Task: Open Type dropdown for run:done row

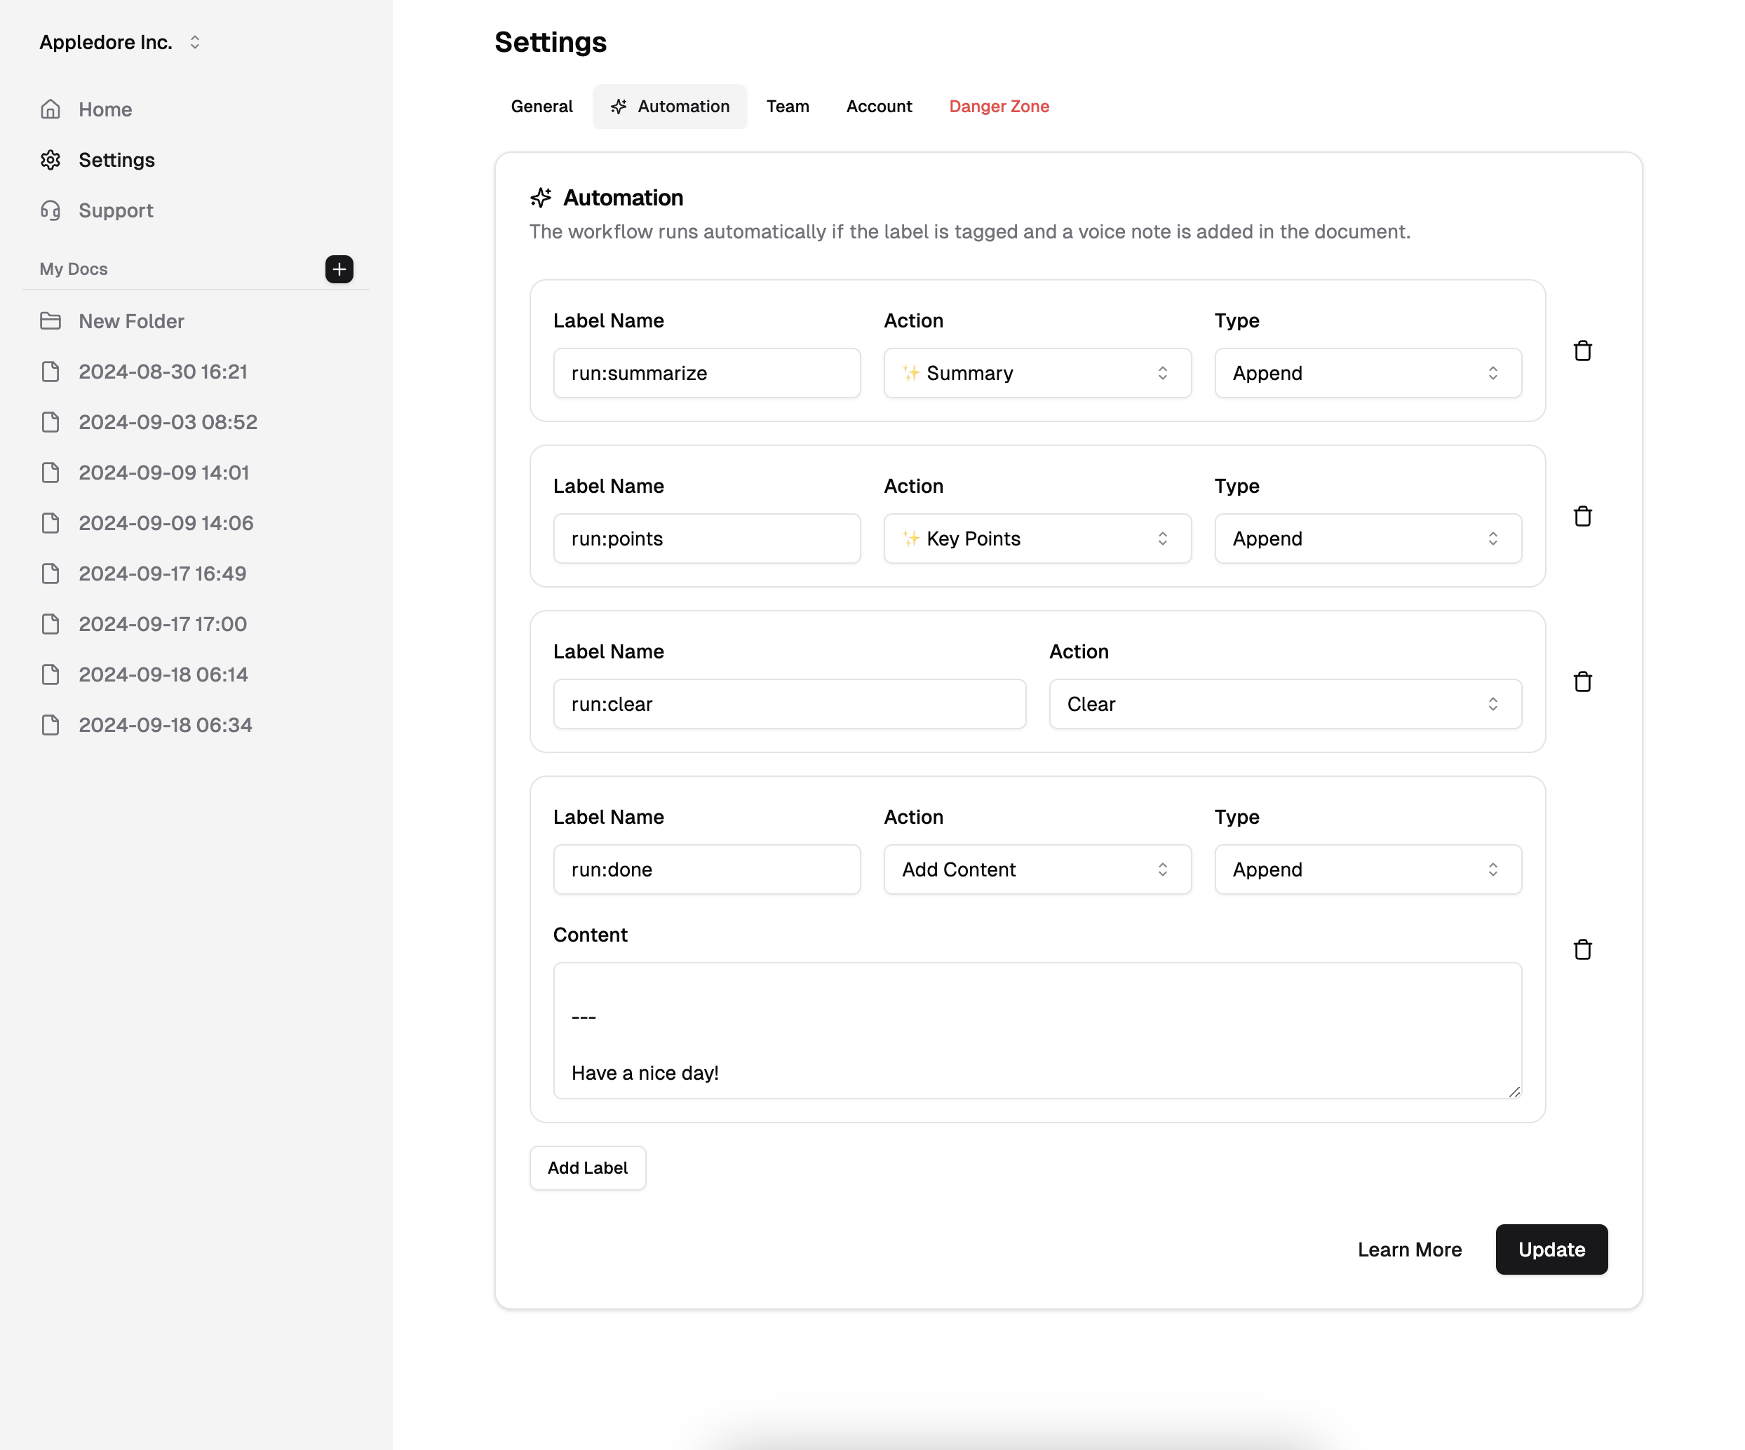Action: [1367, 869]
